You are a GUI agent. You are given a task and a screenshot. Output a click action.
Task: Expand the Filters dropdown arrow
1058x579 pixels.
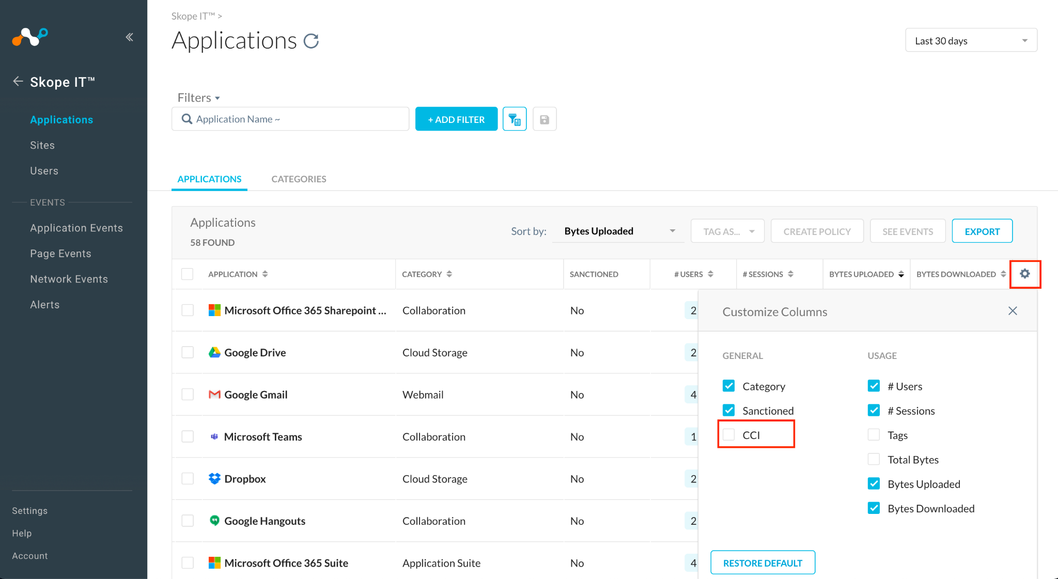pyautogui.click(x=217, y=98)
